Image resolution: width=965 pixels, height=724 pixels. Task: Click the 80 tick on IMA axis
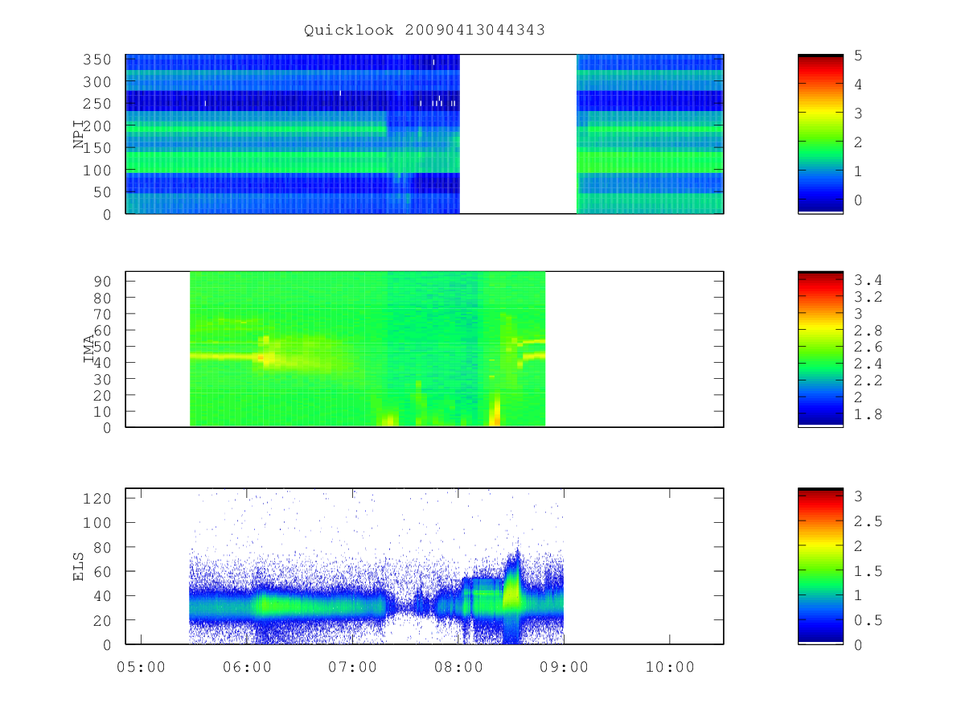point(102,298)
